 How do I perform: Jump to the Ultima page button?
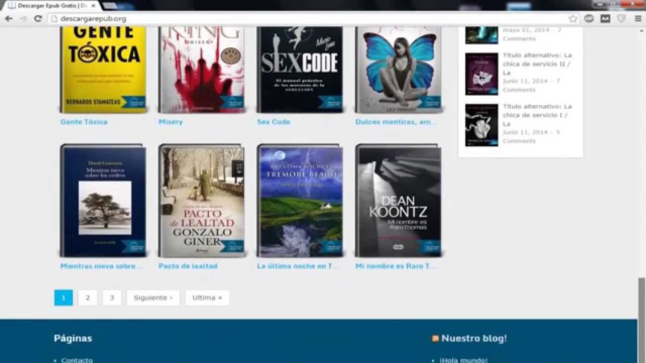pyautogui.click(x=207, y=297)
